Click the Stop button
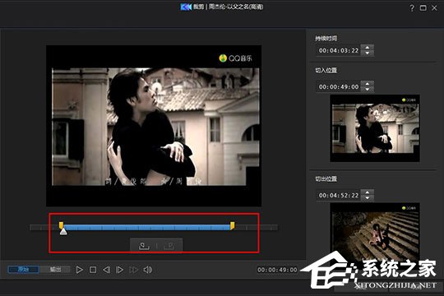The width and height of the screenshot is (444, 296). tap(93, 270)
